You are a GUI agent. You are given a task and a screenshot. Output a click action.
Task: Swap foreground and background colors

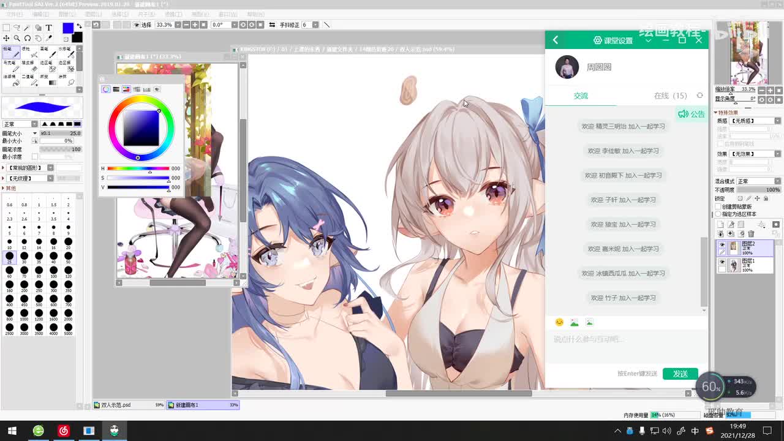tap(79, 26)
